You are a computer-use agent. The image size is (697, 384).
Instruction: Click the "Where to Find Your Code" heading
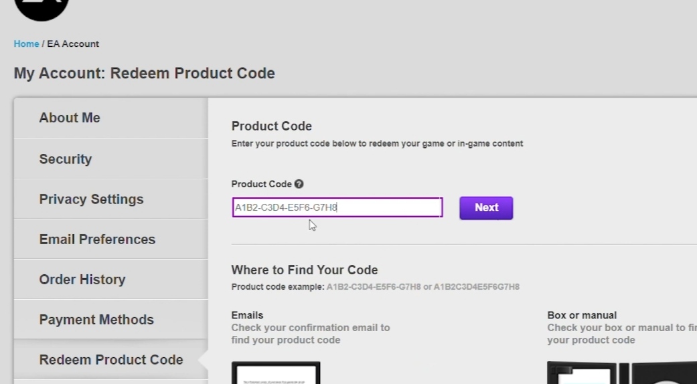point(305,270)
